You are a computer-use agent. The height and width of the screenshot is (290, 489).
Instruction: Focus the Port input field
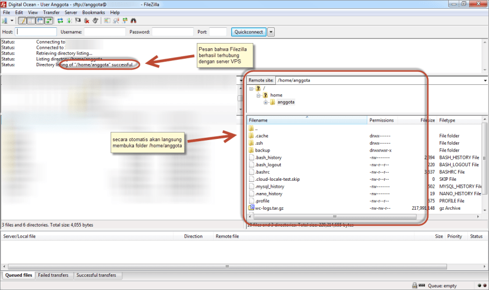[x=218, y=32]
